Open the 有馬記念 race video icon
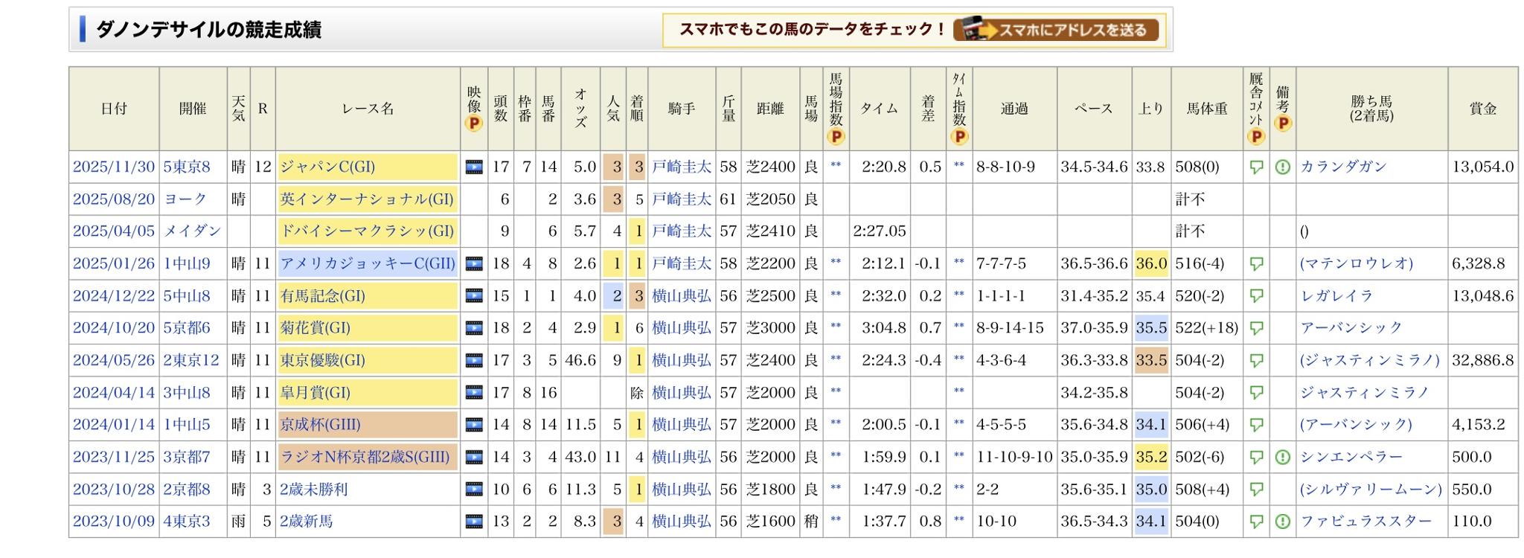1524x558 pixels. tap(473, 296)
